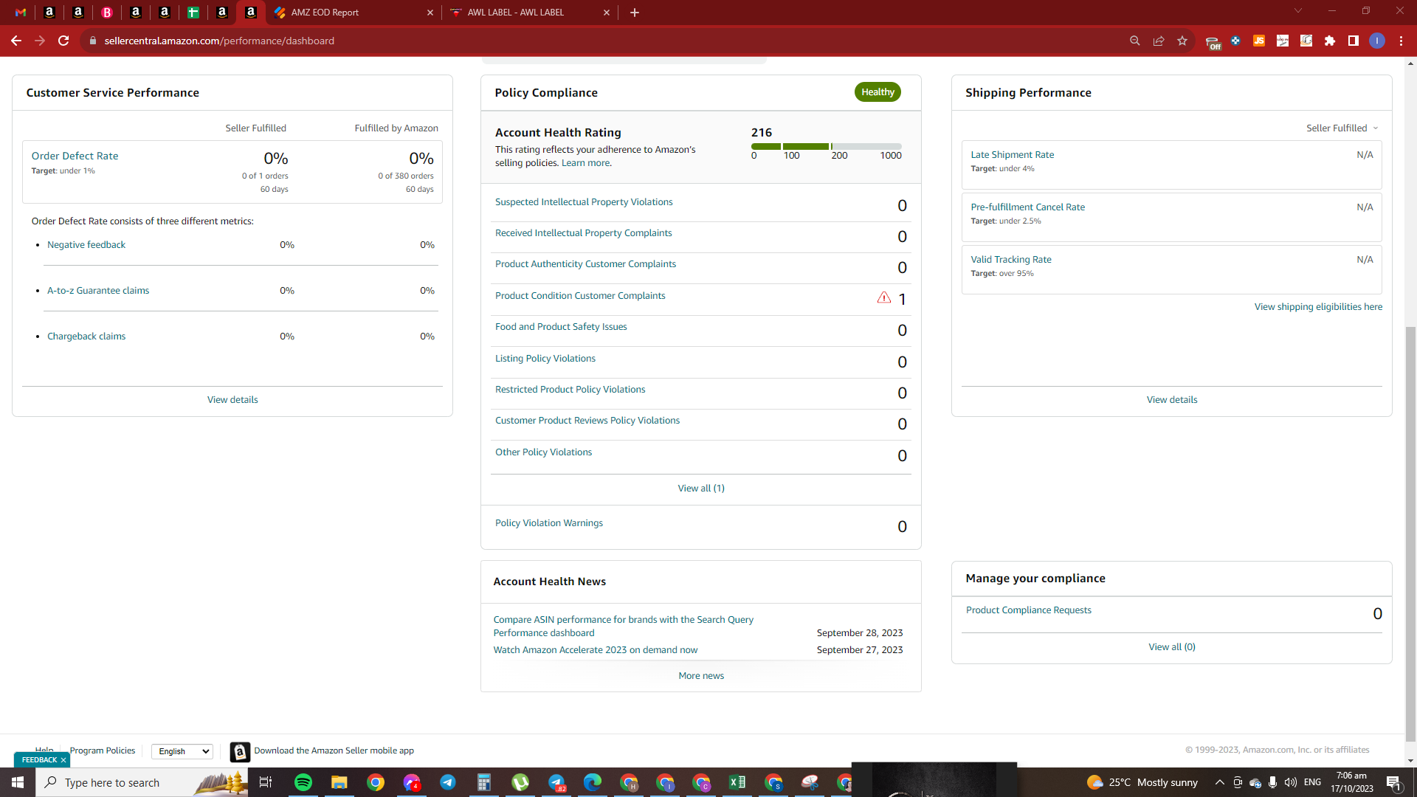Toggle the browser side panel

1354,41
